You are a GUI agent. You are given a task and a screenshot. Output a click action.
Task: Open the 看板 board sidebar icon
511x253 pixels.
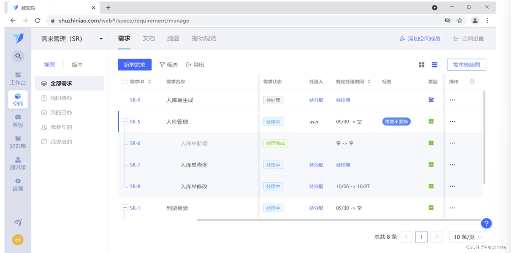(18, 121)
